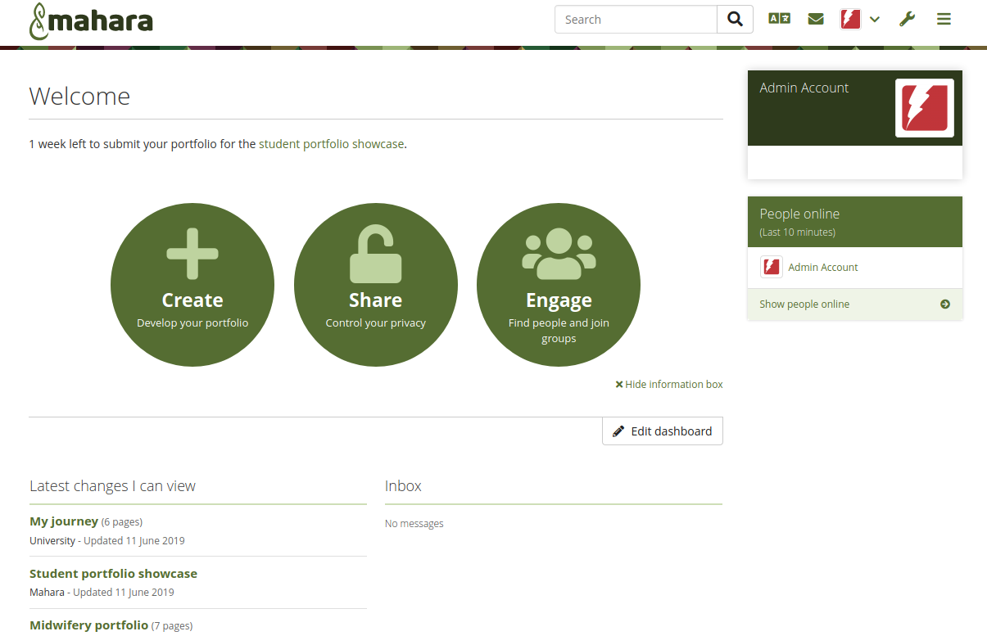This screenshot has width=987, height=636.
Task: Open Student portfolio showcase in latest changes
Action: [113, 574]
